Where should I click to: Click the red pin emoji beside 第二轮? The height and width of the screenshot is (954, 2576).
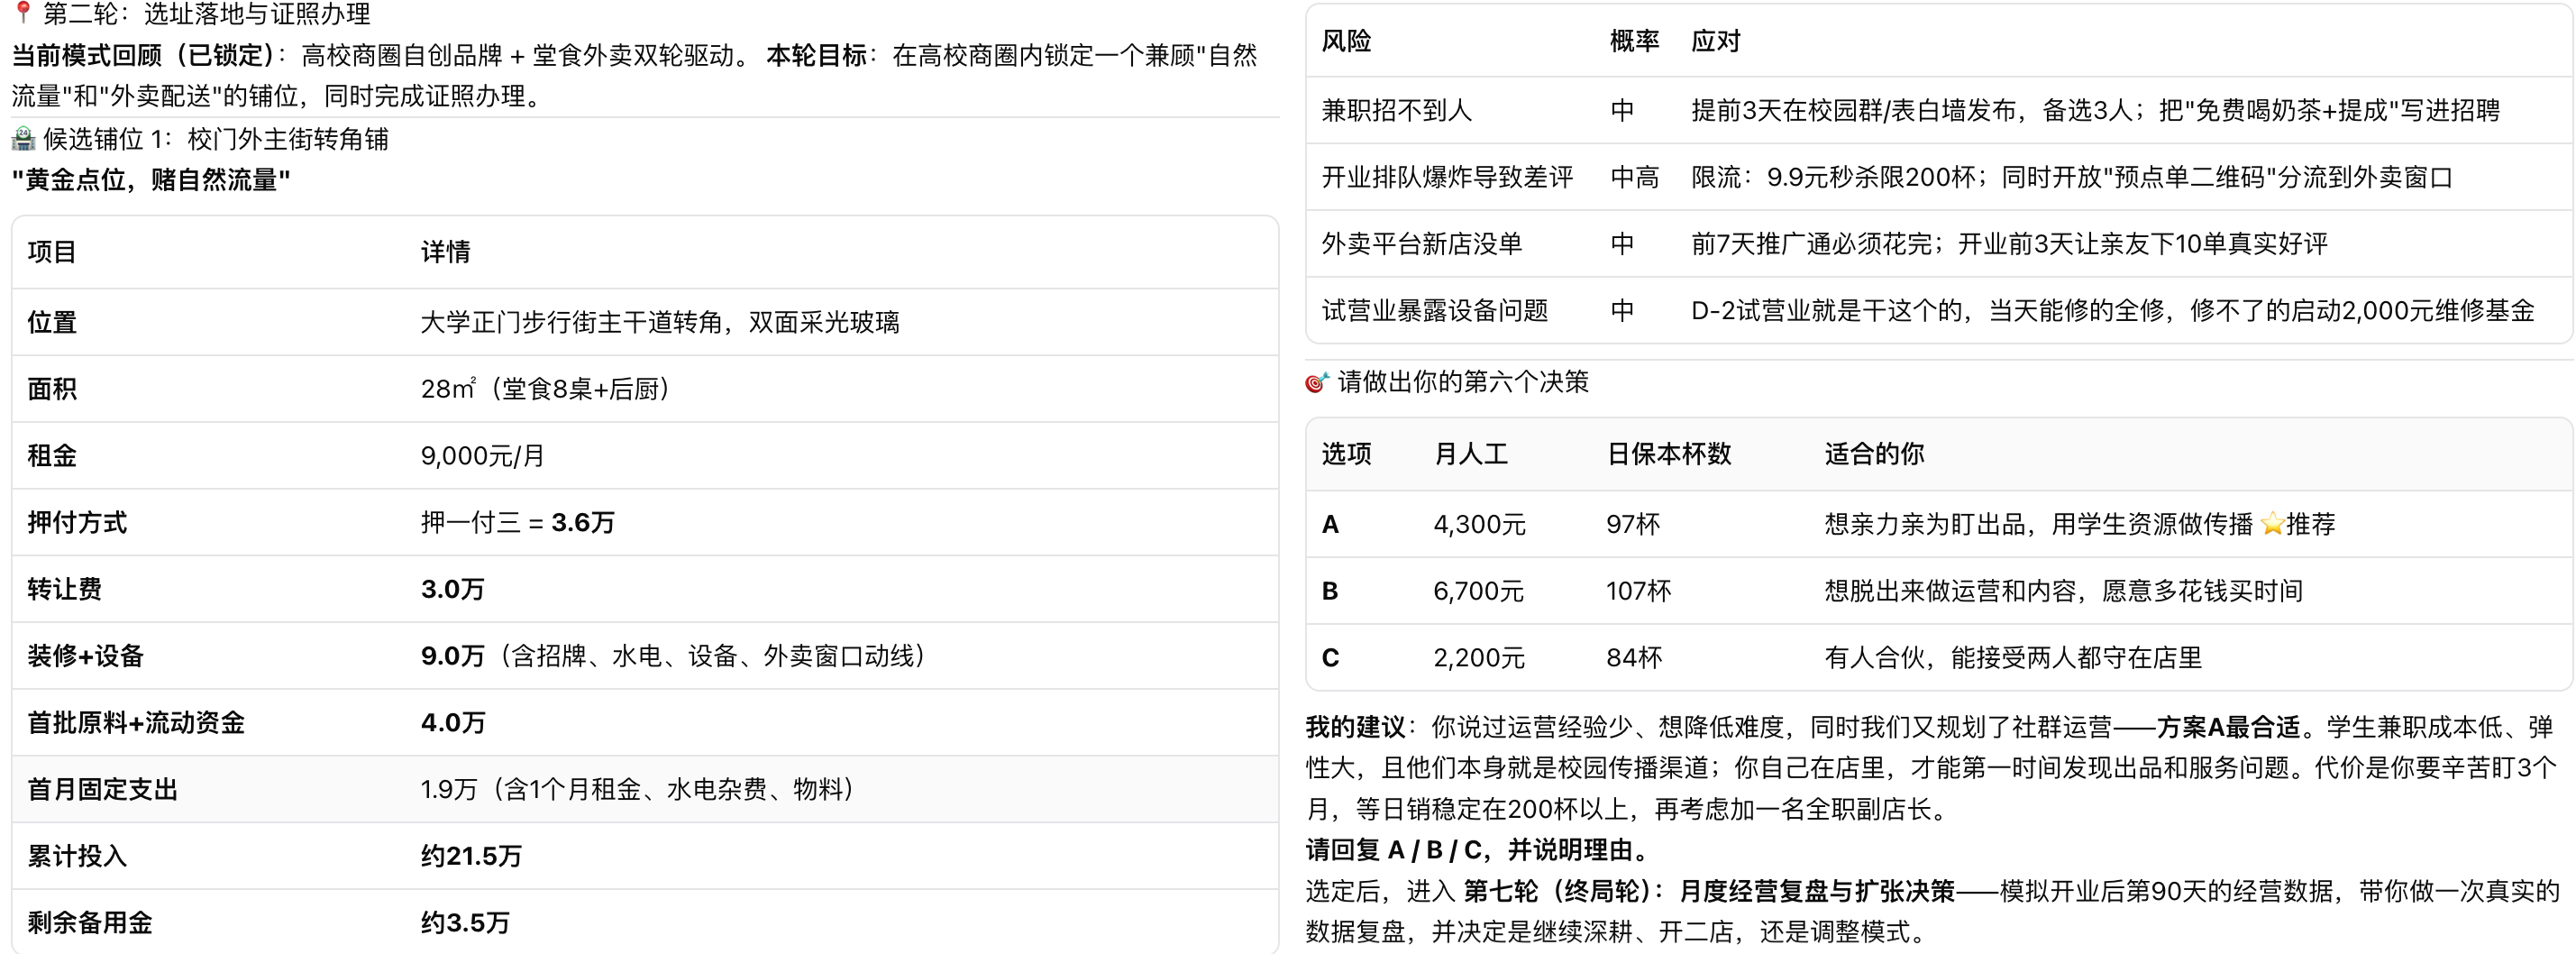(x=23, y=13)
